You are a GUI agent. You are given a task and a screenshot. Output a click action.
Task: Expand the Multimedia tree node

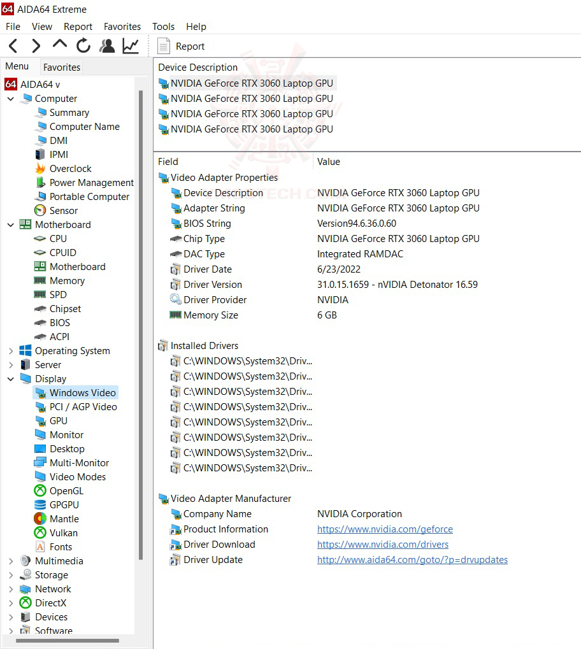point(11,561)
